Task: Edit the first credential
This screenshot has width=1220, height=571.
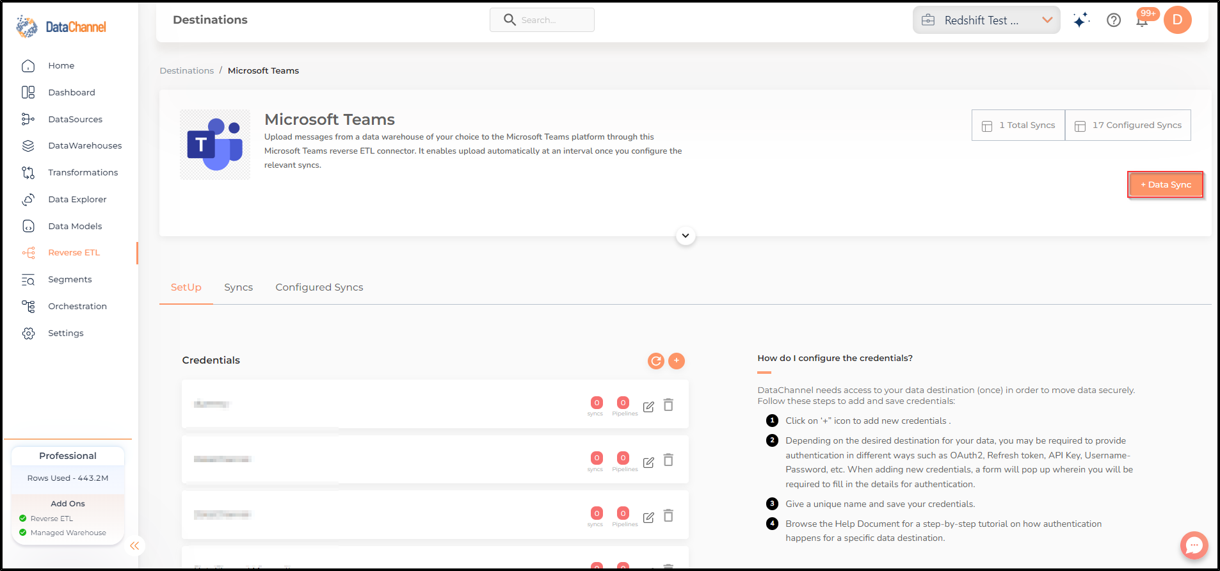Action: pos(648,406)
